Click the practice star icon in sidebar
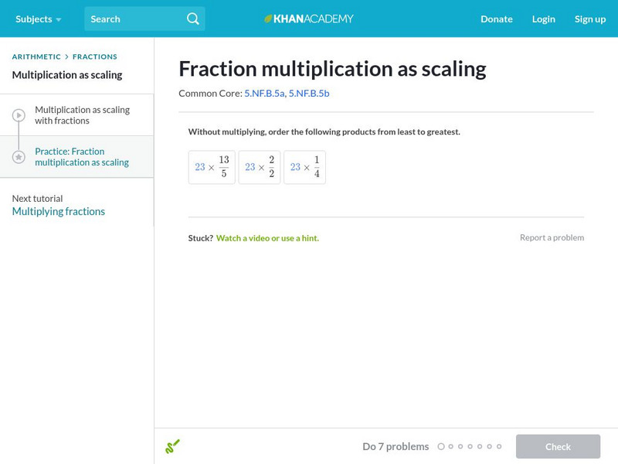The height and width of the screenshot is (464, 618). [x=19, y=157]
